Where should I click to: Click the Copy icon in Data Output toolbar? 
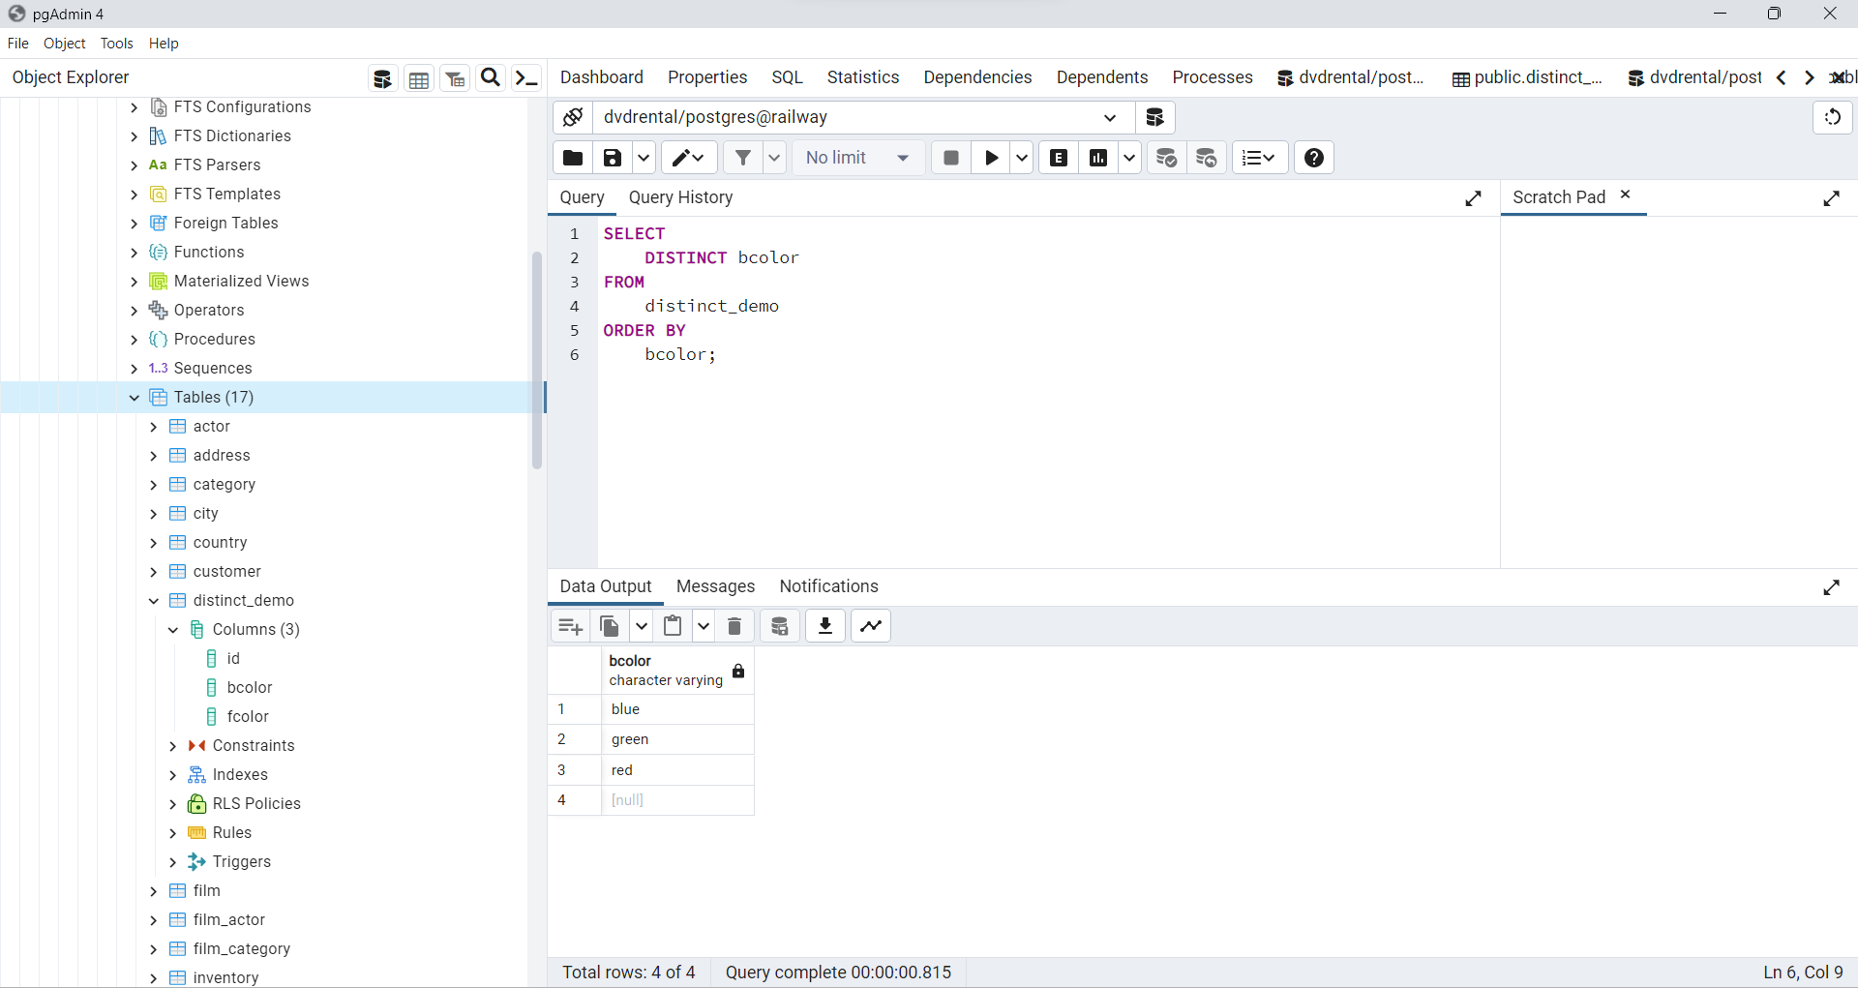(x=610, y=626)
